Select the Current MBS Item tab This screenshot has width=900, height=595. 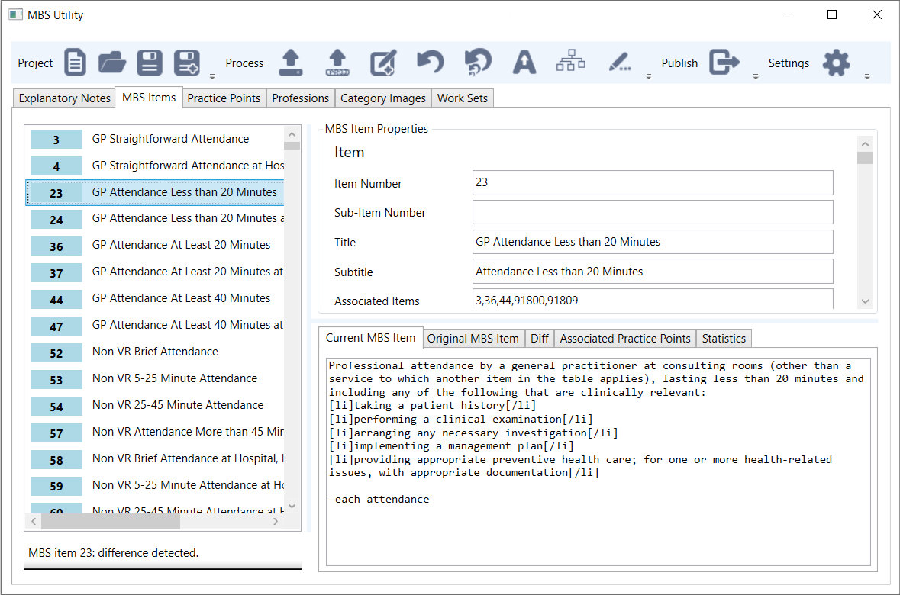371,338
